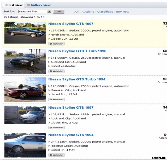
Task: Click '162,421km. Sedan, 1998cc' details text
Action: (x=88, y=114)
